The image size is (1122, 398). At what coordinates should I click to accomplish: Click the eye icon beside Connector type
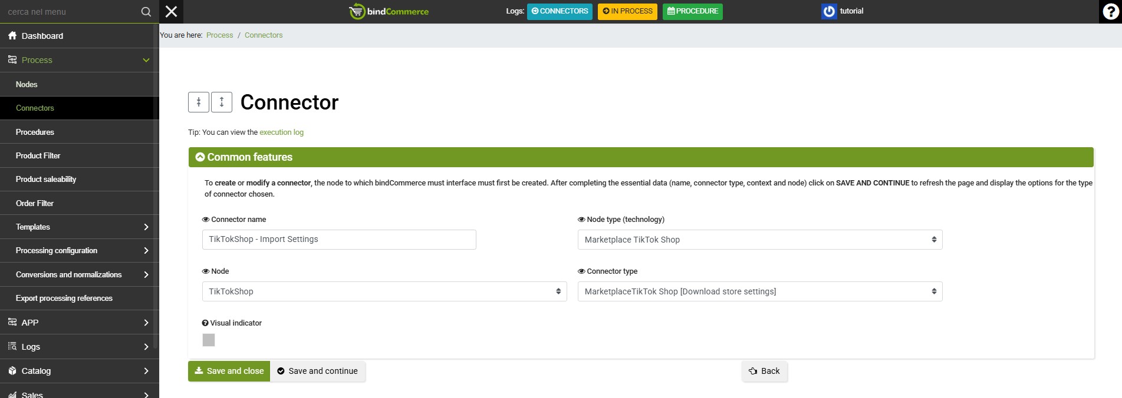[x=581, y=271]
